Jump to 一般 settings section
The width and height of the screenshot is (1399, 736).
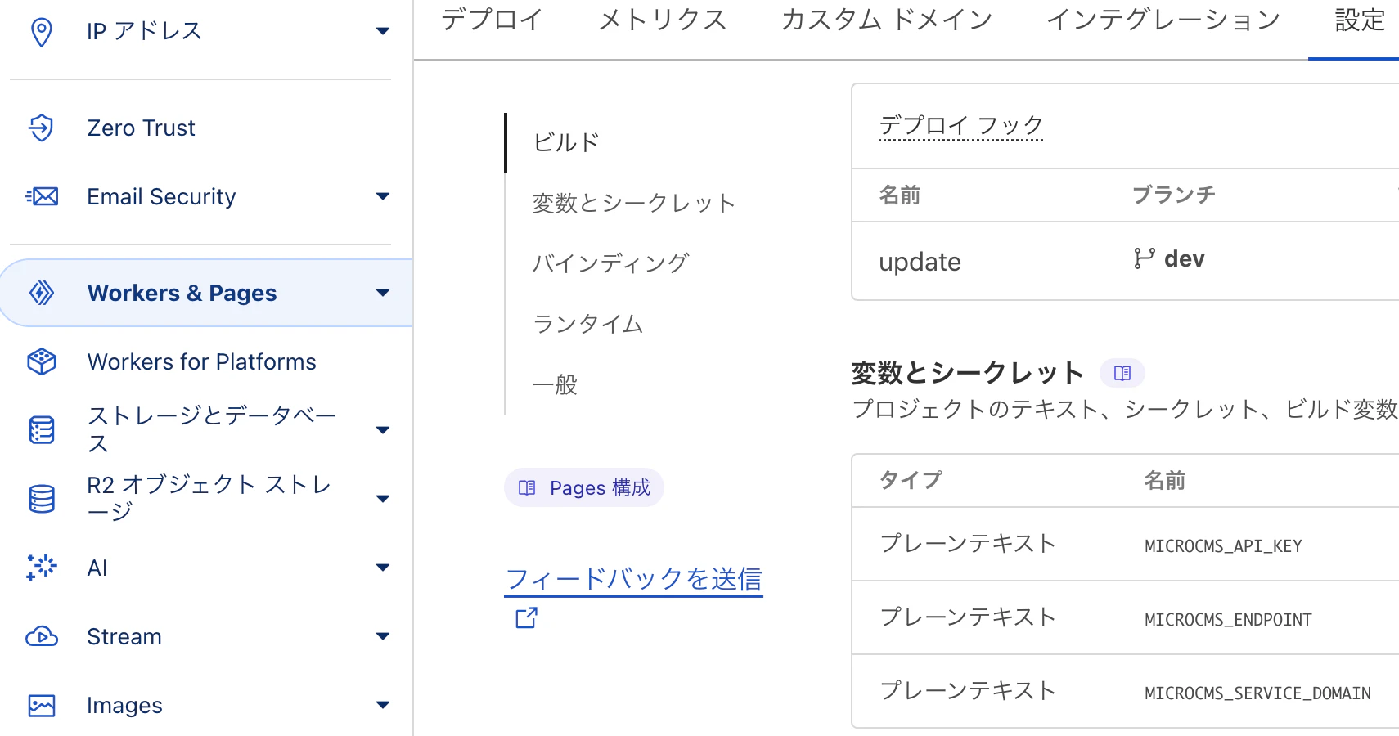coord(556,384)
